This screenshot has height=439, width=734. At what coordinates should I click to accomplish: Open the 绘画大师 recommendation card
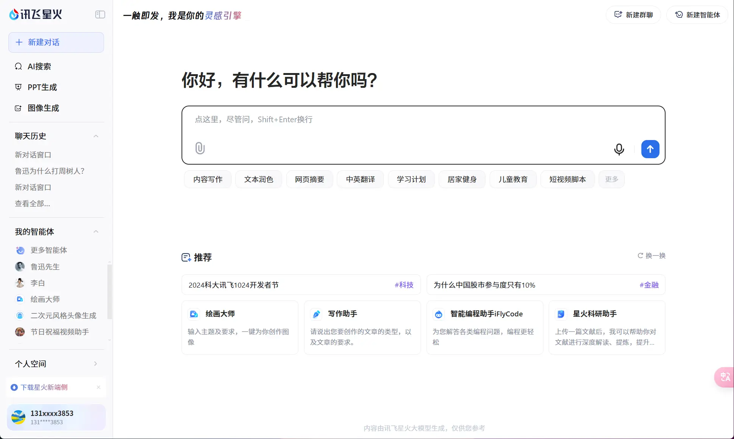click(240, 328)
